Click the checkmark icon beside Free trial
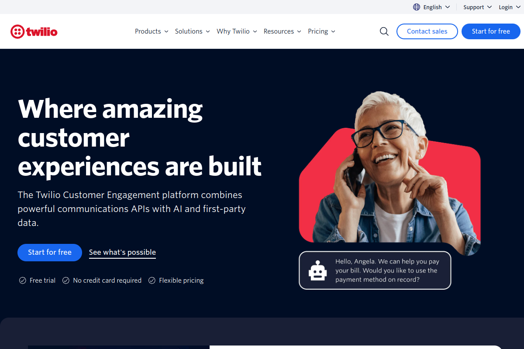 pos(22,280)
